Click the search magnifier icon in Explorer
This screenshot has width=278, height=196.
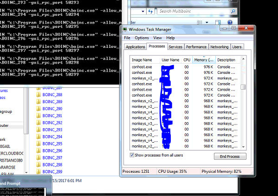pos(233,11)
